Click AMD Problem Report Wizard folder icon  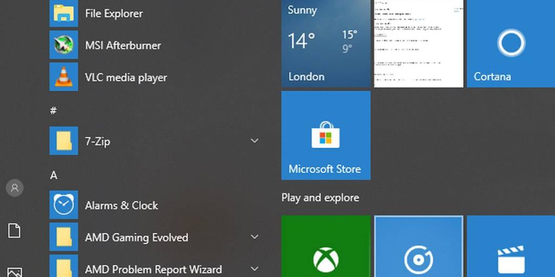pos(64,266)
